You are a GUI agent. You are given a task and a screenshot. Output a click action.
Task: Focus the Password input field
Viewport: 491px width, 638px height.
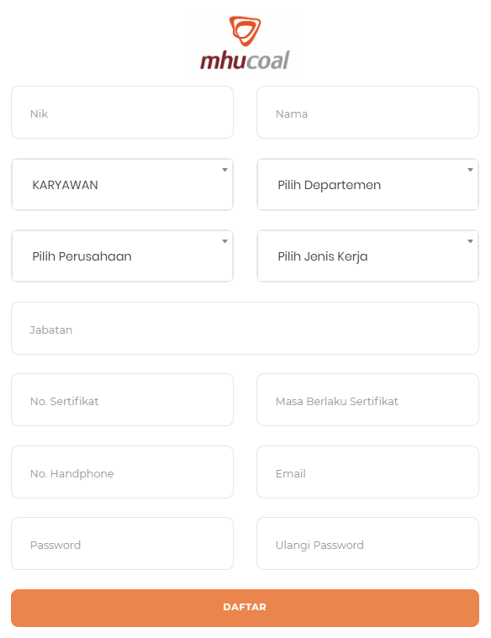click(x=122, y=544)
